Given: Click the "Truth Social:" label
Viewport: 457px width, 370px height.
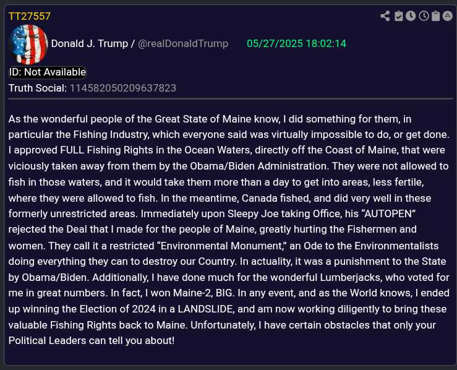Looking at the screenshot, I should [37, 88].
